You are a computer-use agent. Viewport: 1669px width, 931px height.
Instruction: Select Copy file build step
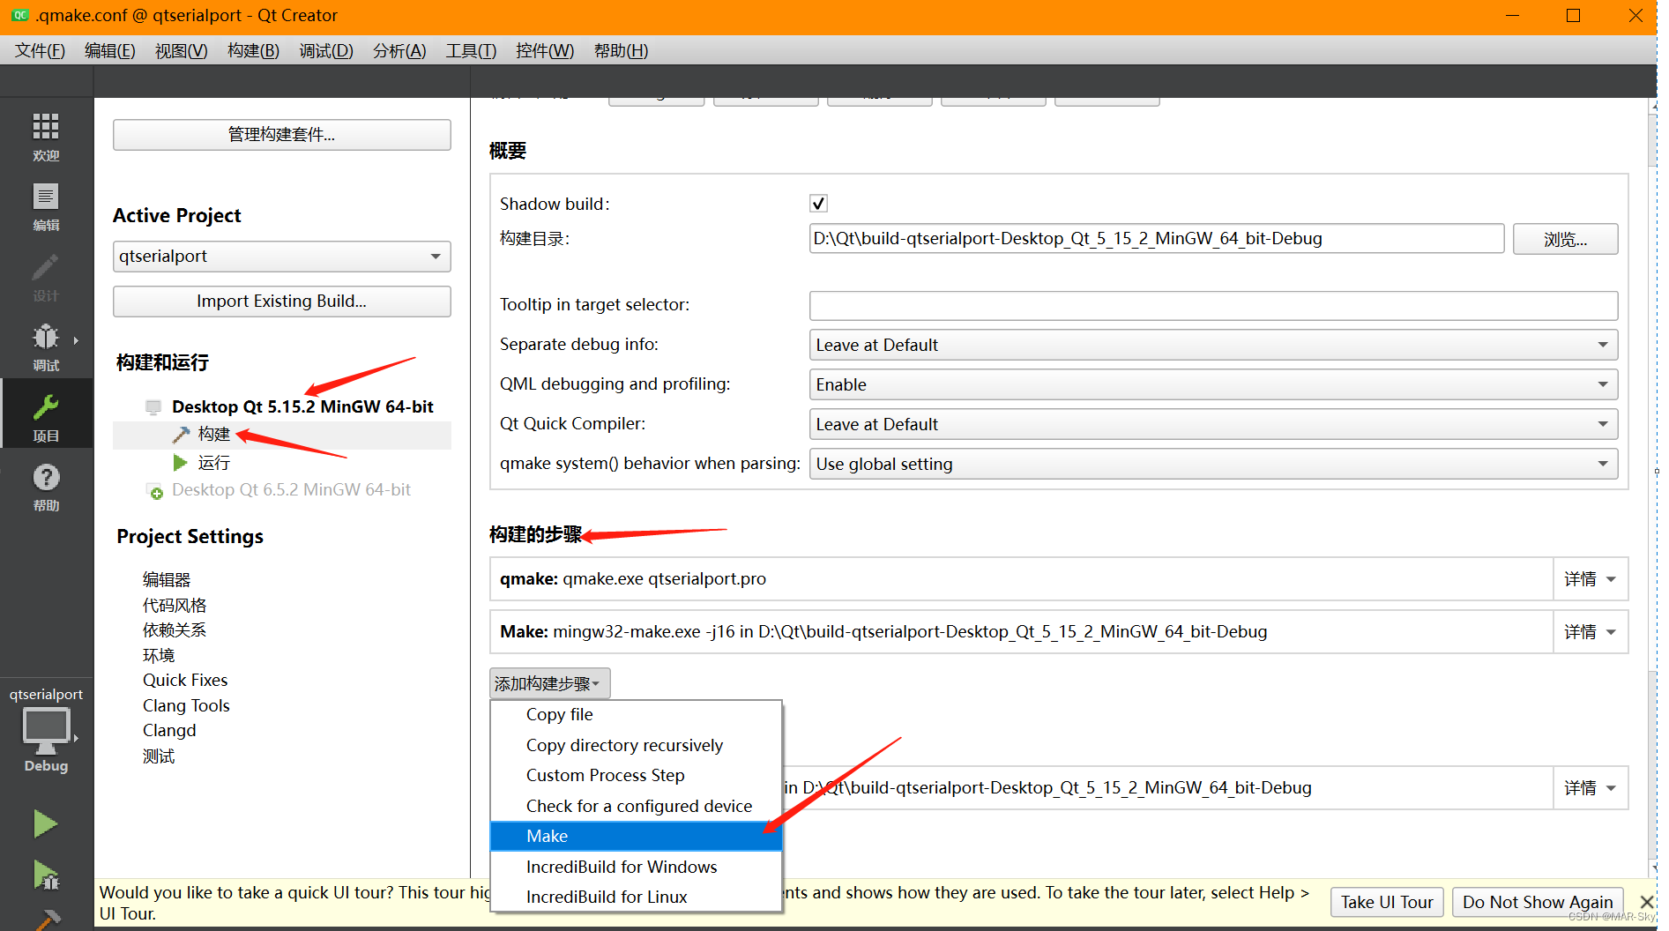(636, 715)
